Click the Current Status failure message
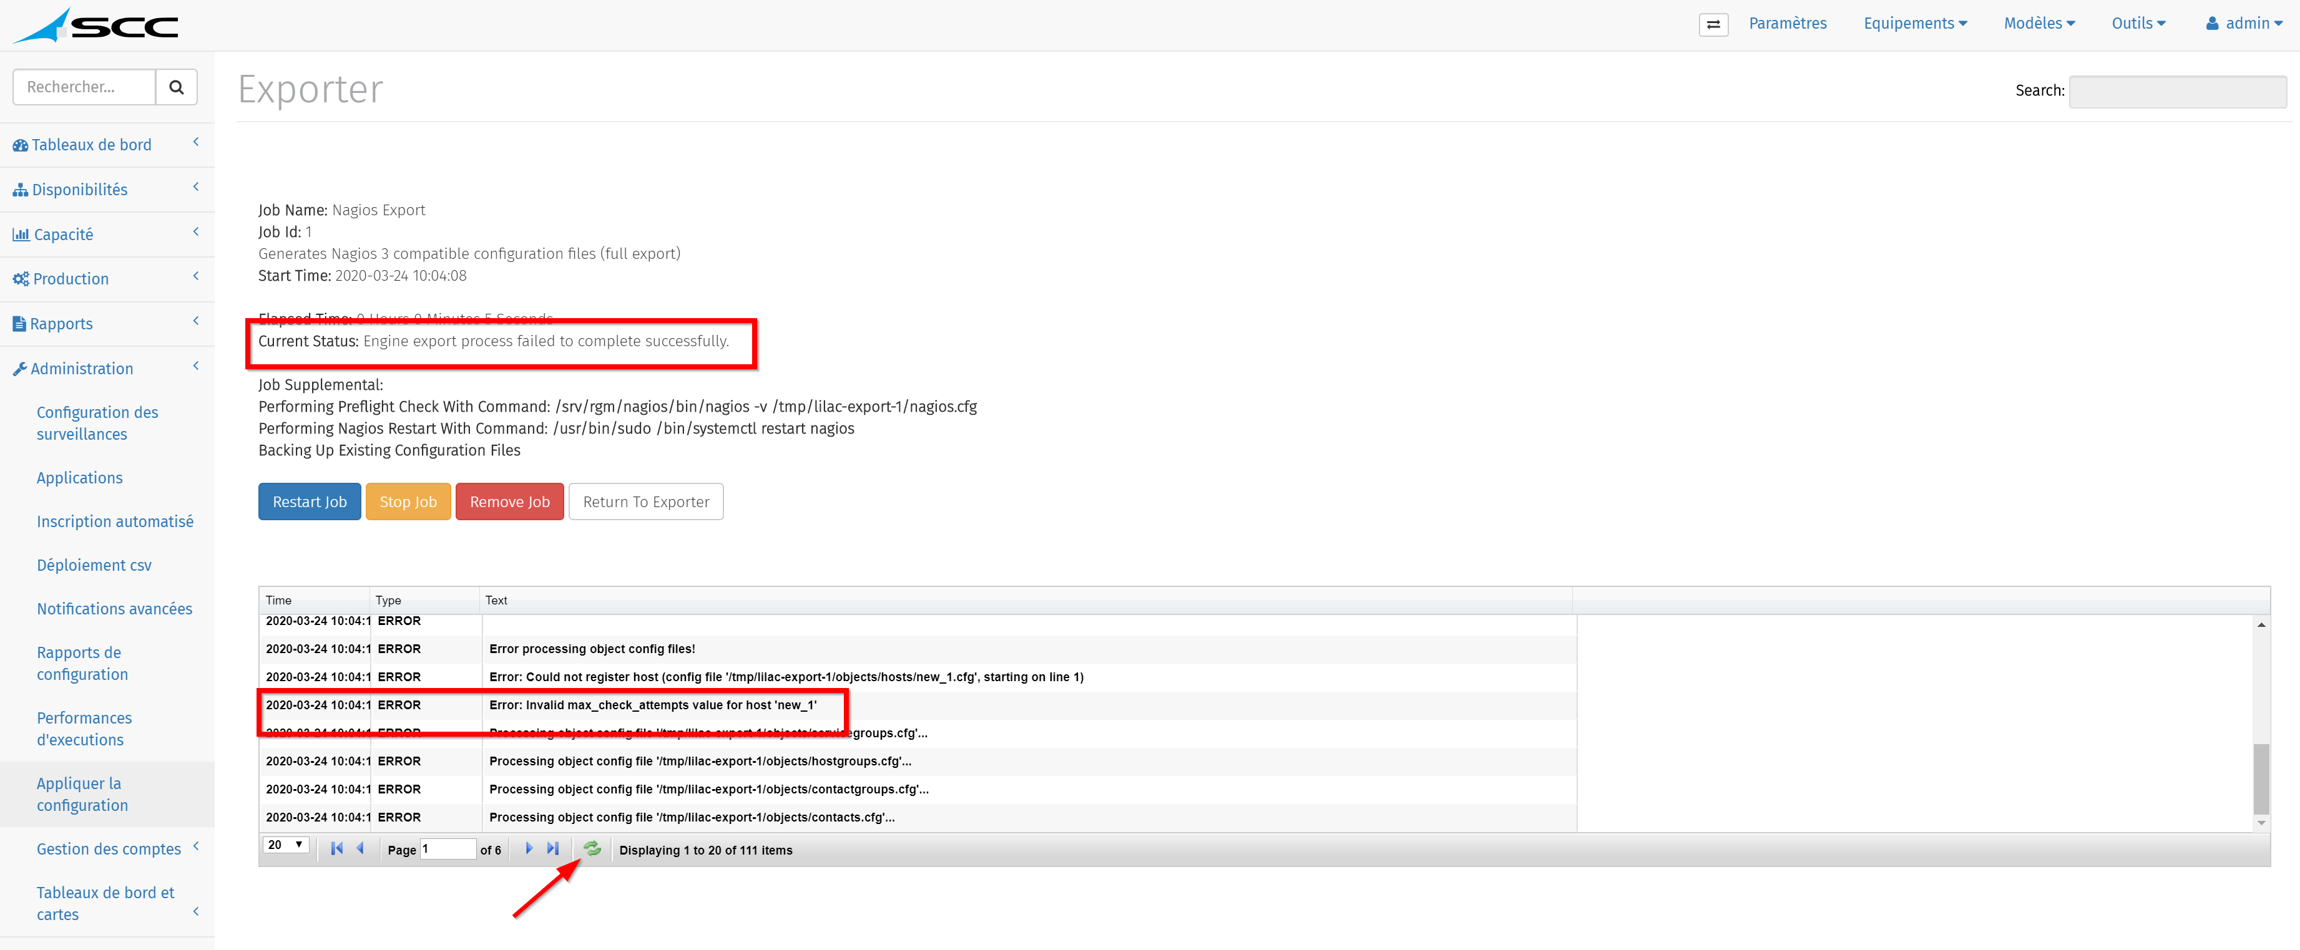 pyautogui.click(x=546, y=341)
